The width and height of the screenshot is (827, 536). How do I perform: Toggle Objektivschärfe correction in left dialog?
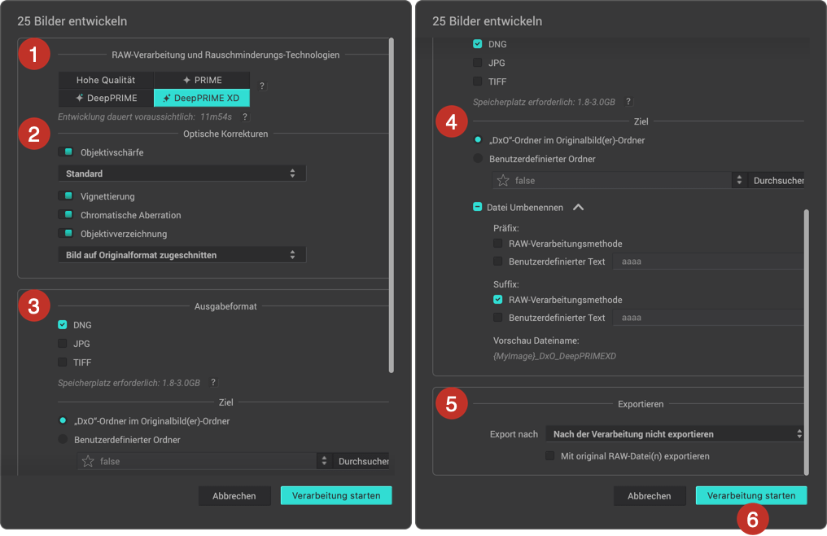[x=66, y=152]
